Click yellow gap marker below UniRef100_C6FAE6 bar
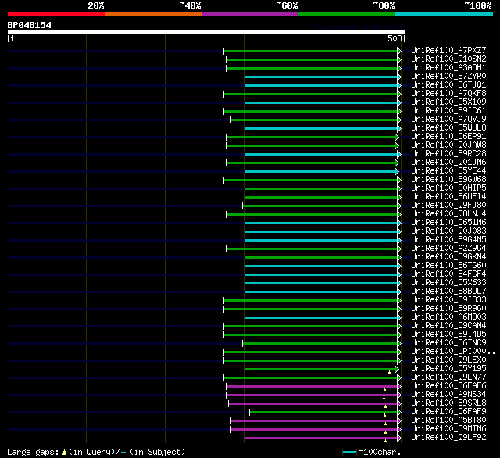The image size is (500, 458). click(x=384, y=389)
